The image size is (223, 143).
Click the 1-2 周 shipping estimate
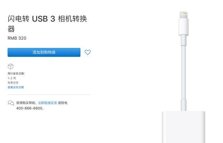pyautogui.click(x=12, y=78)
